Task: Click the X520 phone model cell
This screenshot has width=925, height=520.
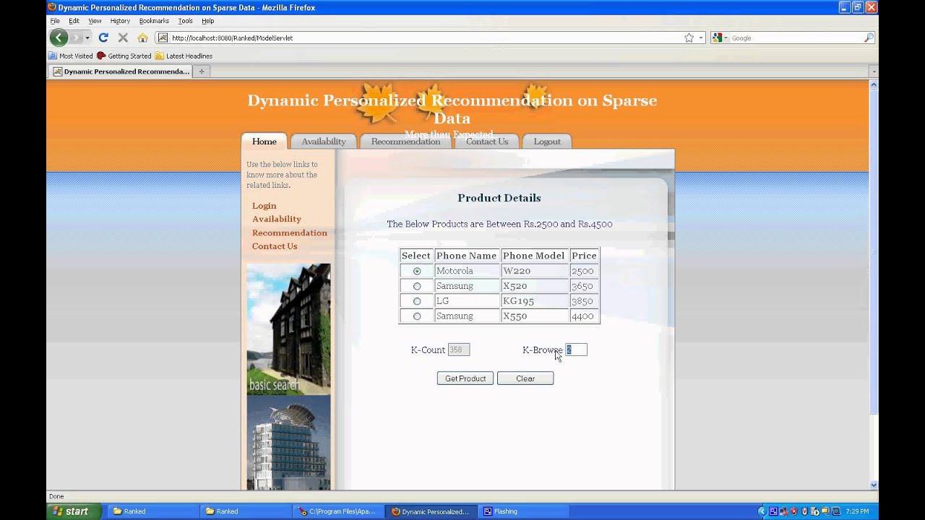Action: tap(534, 286)
